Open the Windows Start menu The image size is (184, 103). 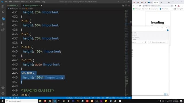(2, 101)
